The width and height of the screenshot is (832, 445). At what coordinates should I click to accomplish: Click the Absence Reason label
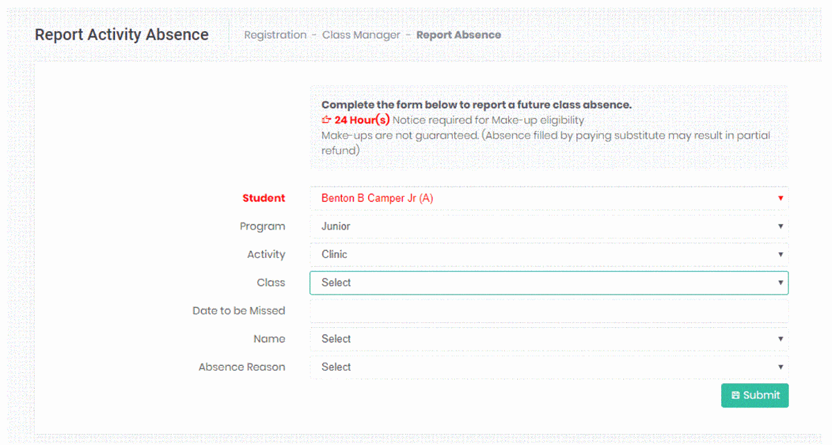point(242,367)
